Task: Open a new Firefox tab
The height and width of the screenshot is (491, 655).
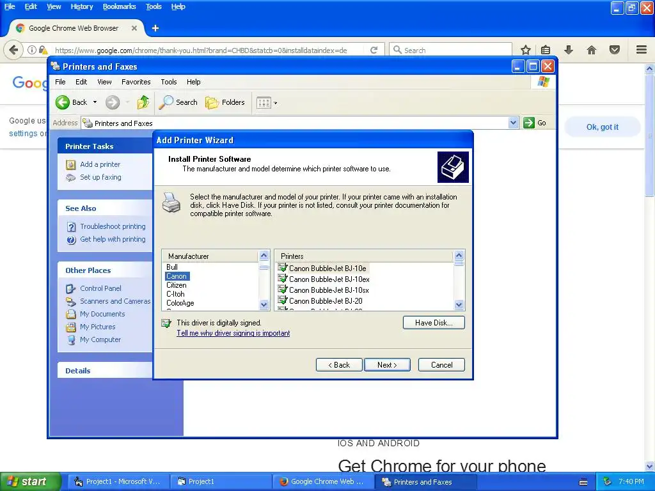Action: coord(155,28)
